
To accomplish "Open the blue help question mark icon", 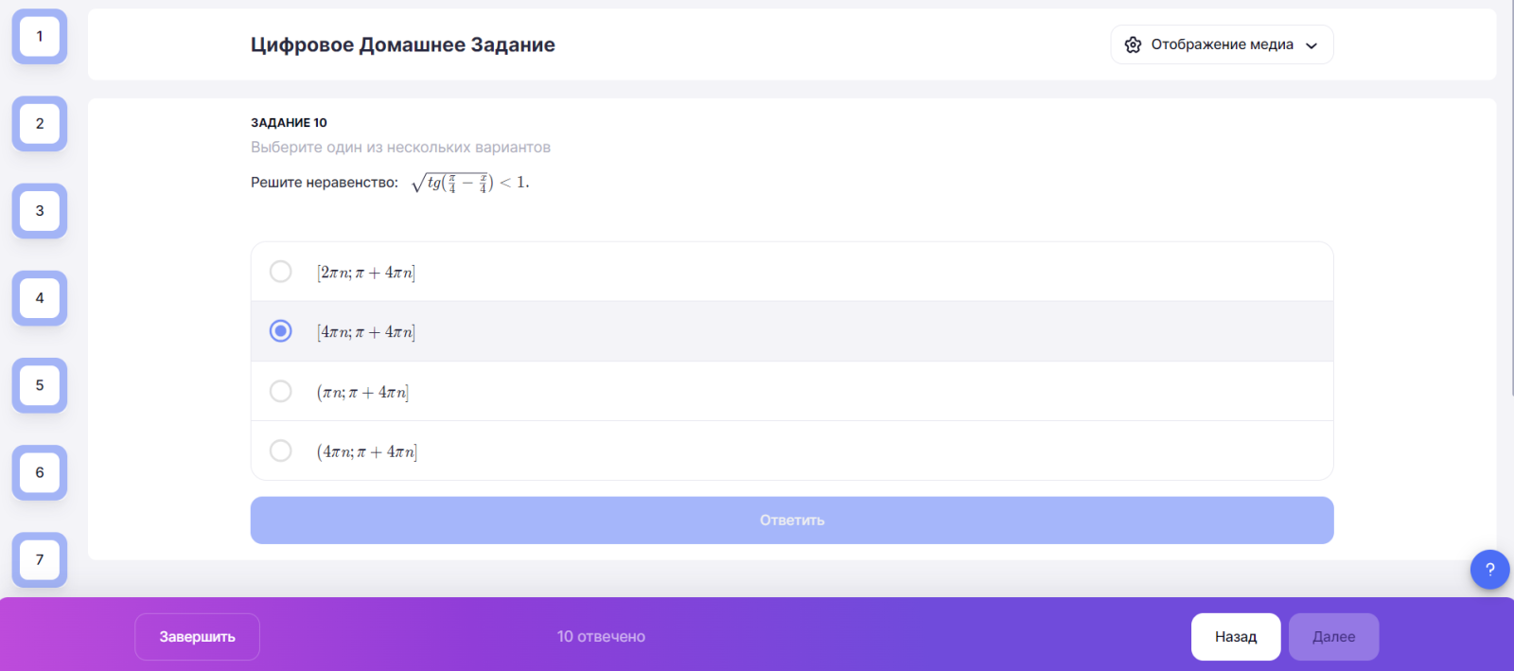I will 1489,570.
